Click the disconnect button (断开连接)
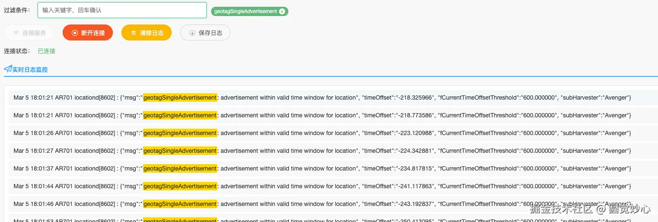This screenshot has width=658, height=222. pos(88,33)
